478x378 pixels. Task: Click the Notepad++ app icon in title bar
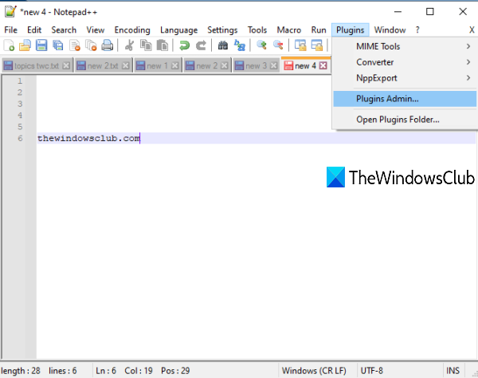(10, 12)
